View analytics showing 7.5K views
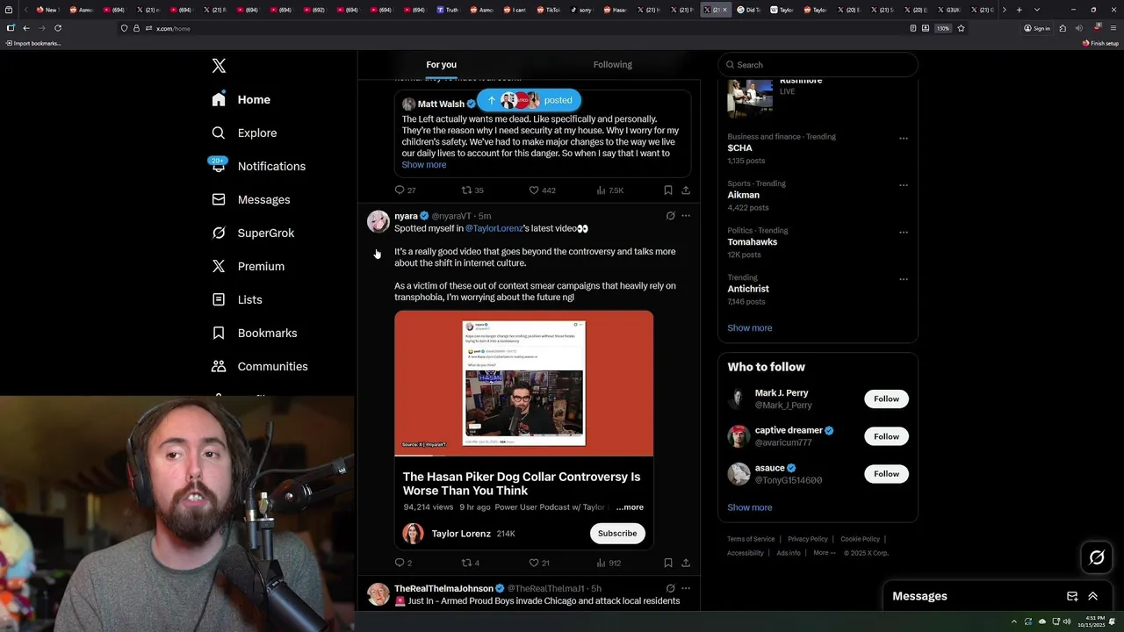The width and height of the screenshot is (1124, 632). [609, 190]
